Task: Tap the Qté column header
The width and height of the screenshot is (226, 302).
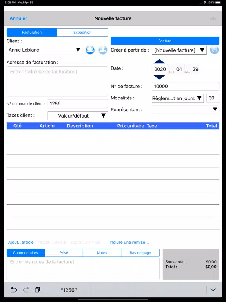Action: point(17,126)
